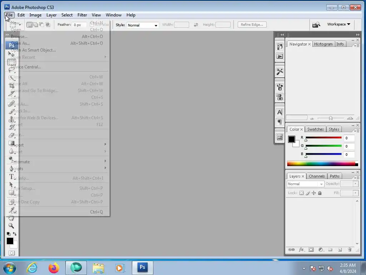Open Internet Explorer from the taskbar

(x=32, y=268)
